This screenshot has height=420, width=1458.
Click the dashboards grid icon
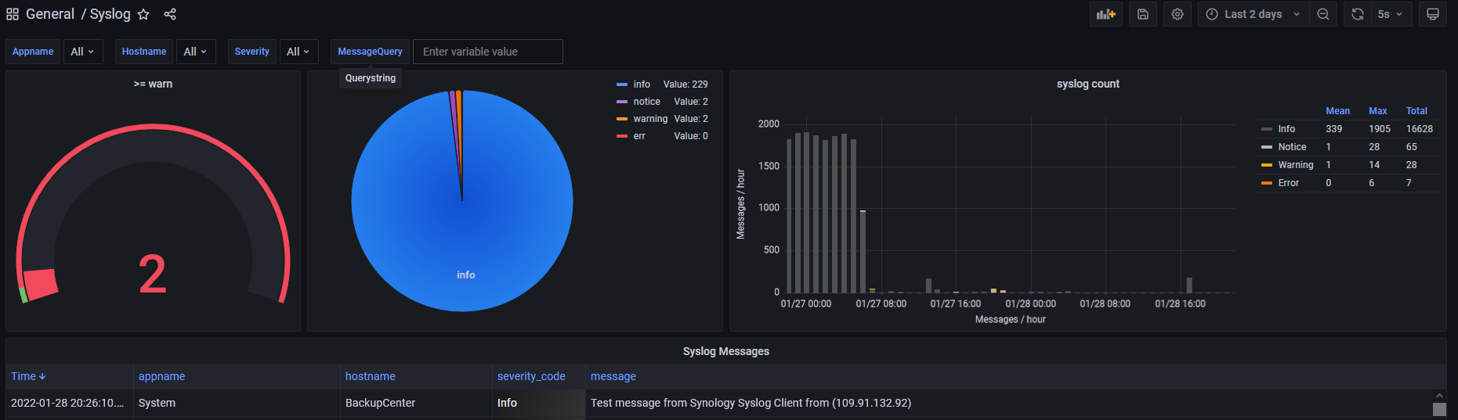click(x=13, y=14)
